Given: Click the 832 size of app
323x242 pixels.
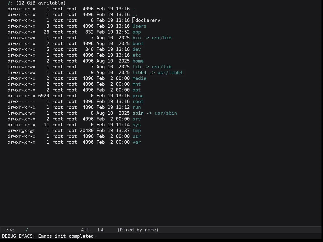Looking at the screenshot, I should [89, 32].
